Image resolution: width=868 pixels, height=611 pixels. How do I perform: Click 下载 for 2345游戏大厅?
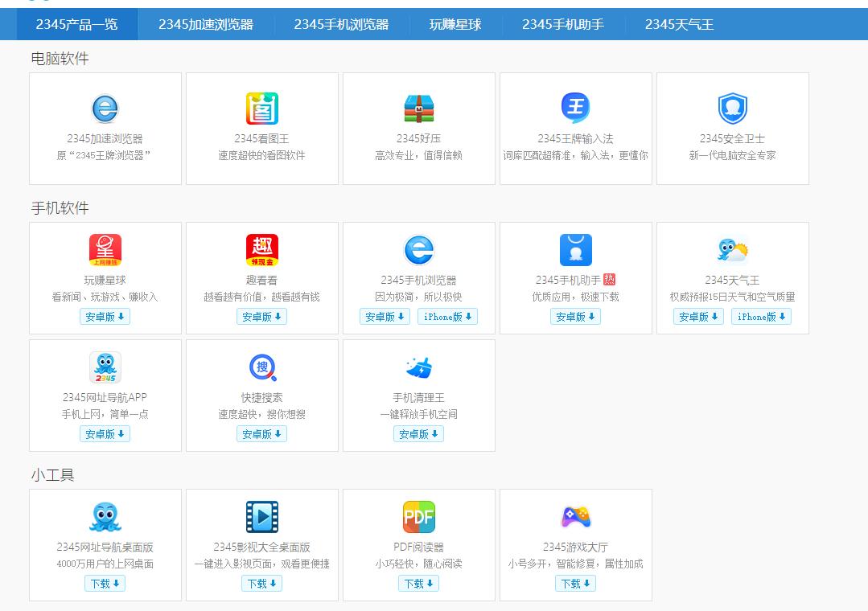click(x=576, y=584)
